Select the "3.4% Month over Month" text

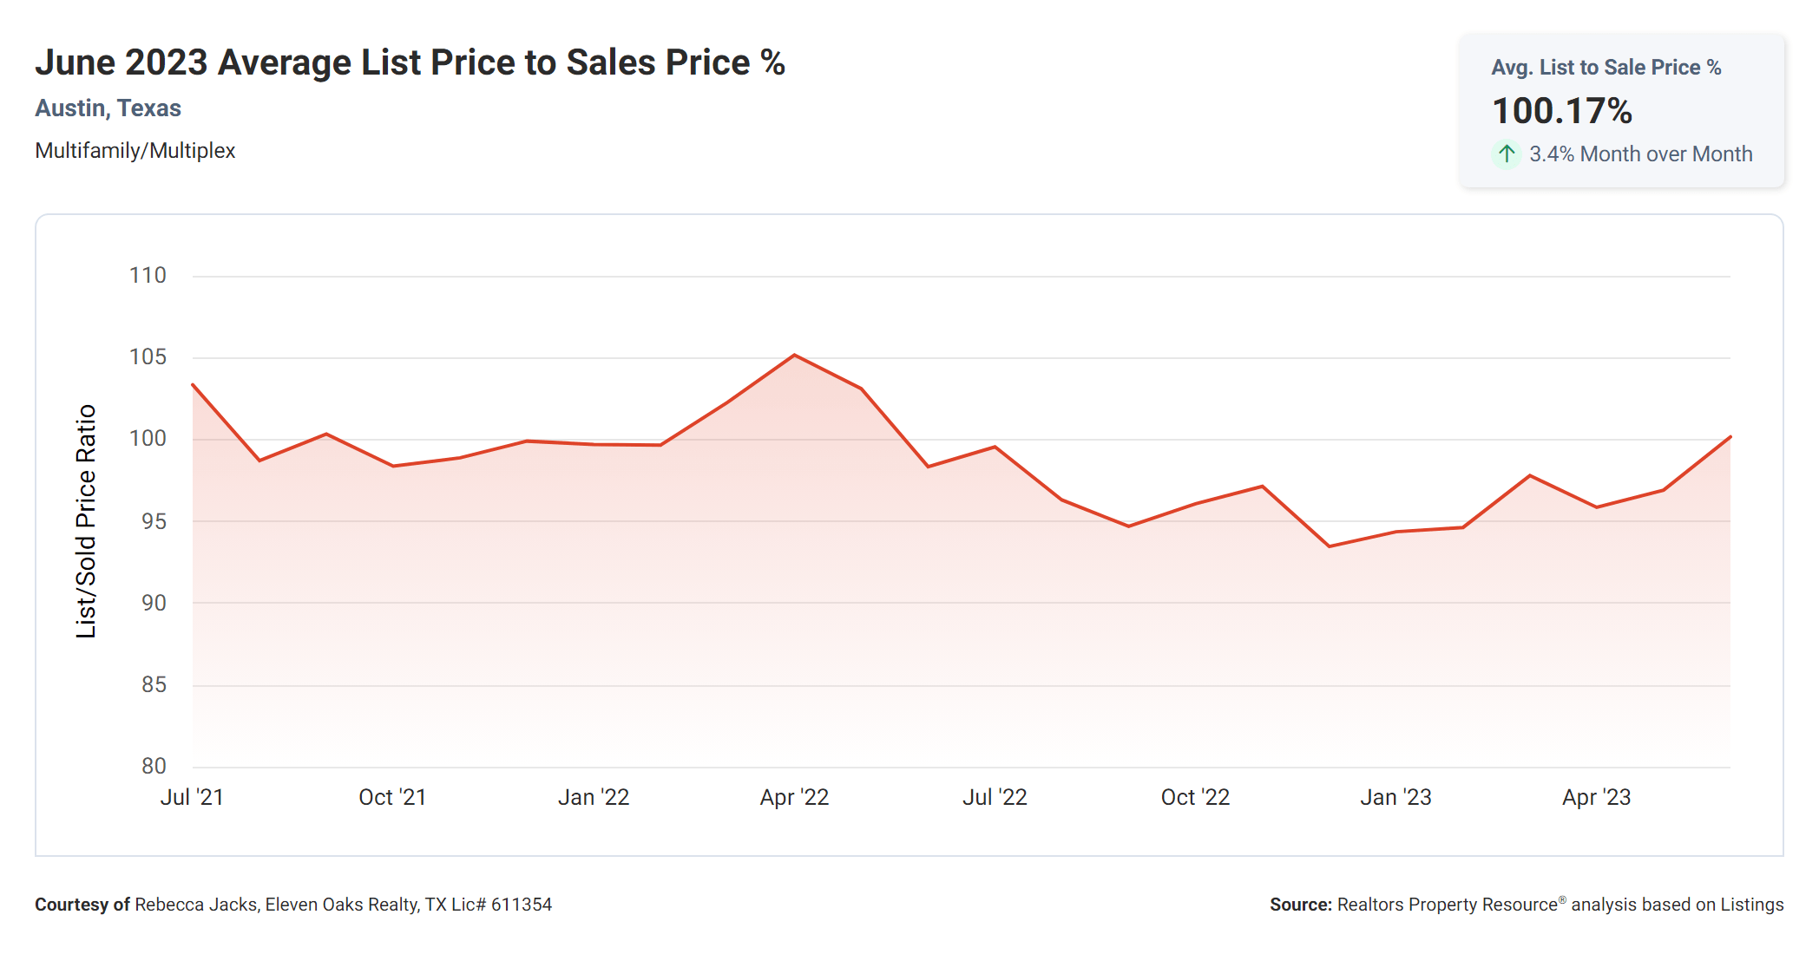coord(1640,154)
